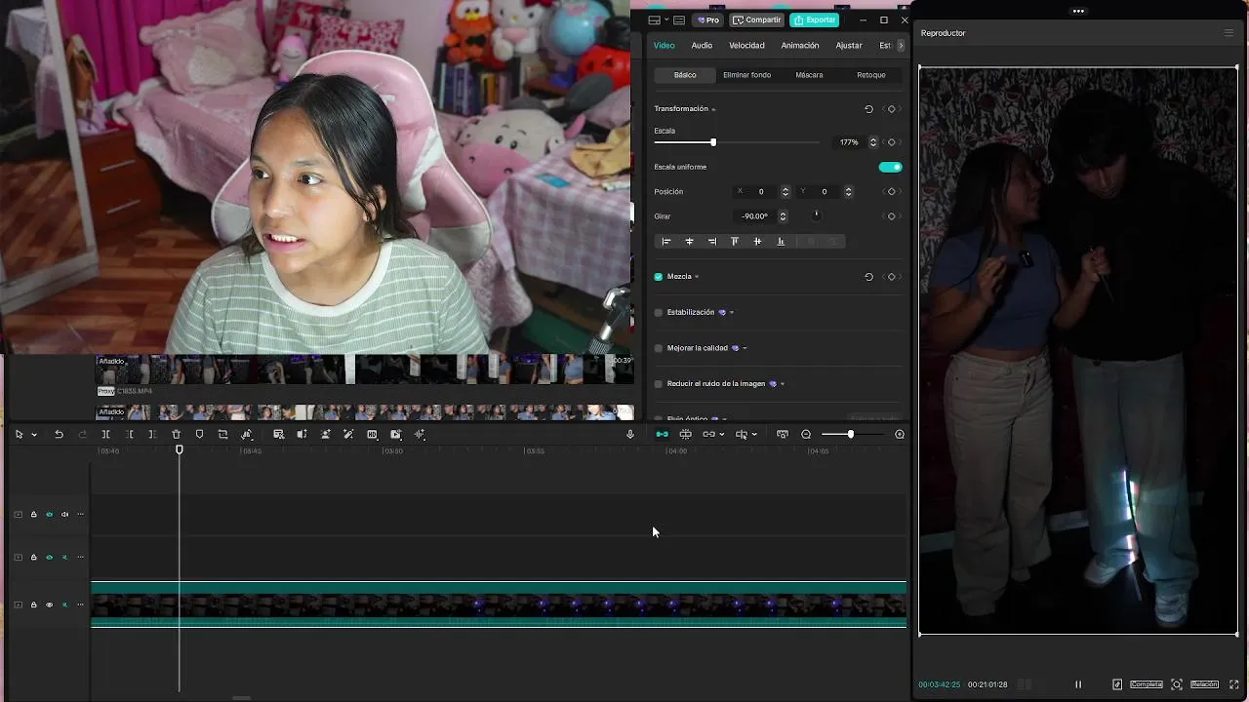
Task: Hide the bottom video track with its eye icon
Action: pyautogui.click(x=49, y=605)
